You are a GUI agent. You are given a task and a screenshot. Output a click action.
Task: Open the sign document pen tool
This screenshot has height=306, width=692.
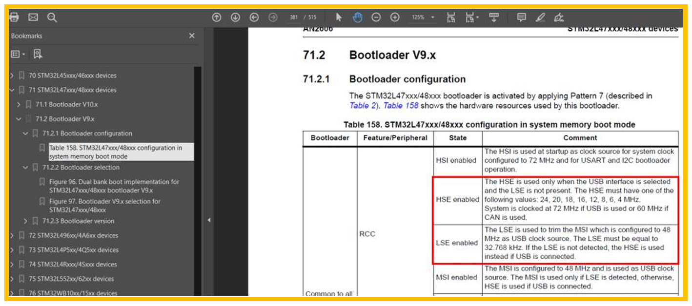559,18
